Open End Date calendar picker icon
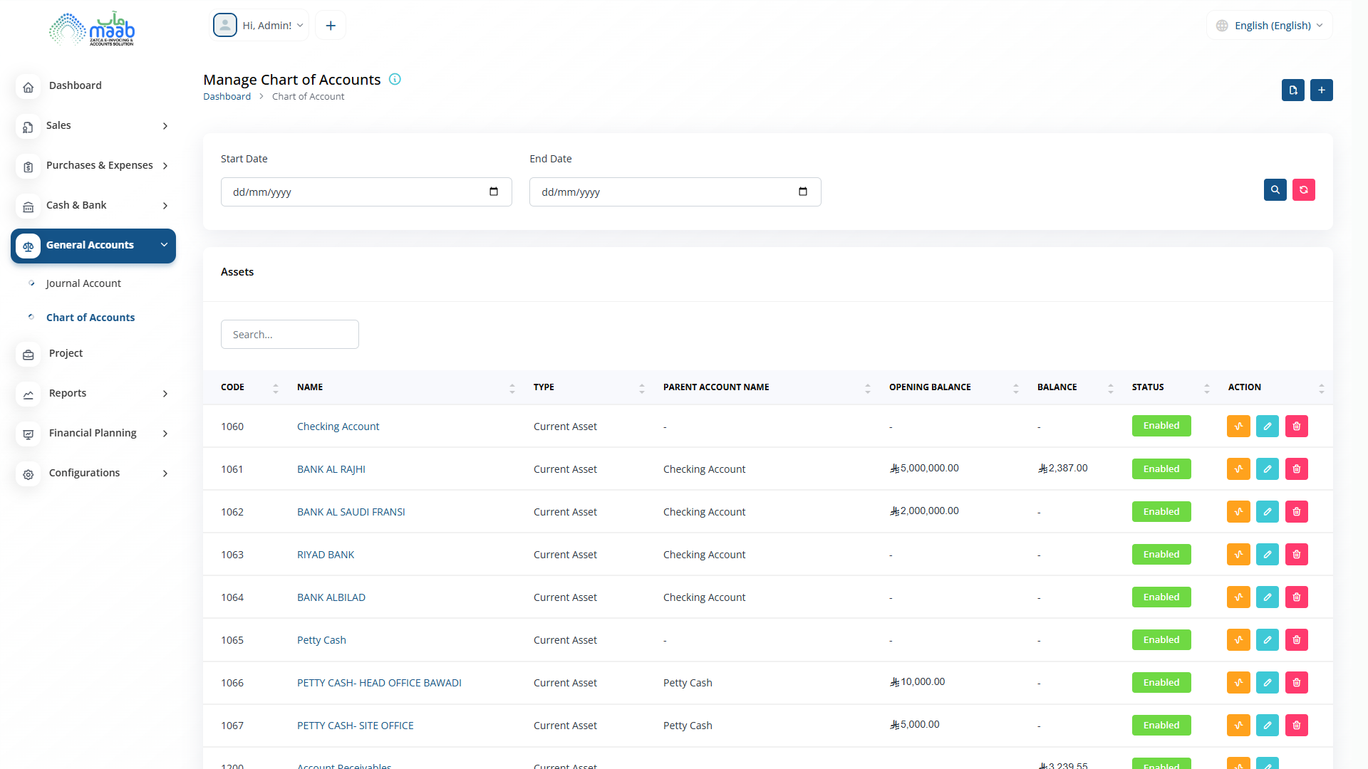The width and height of the screenshot is (1368, 769). [x=803, y=192]
